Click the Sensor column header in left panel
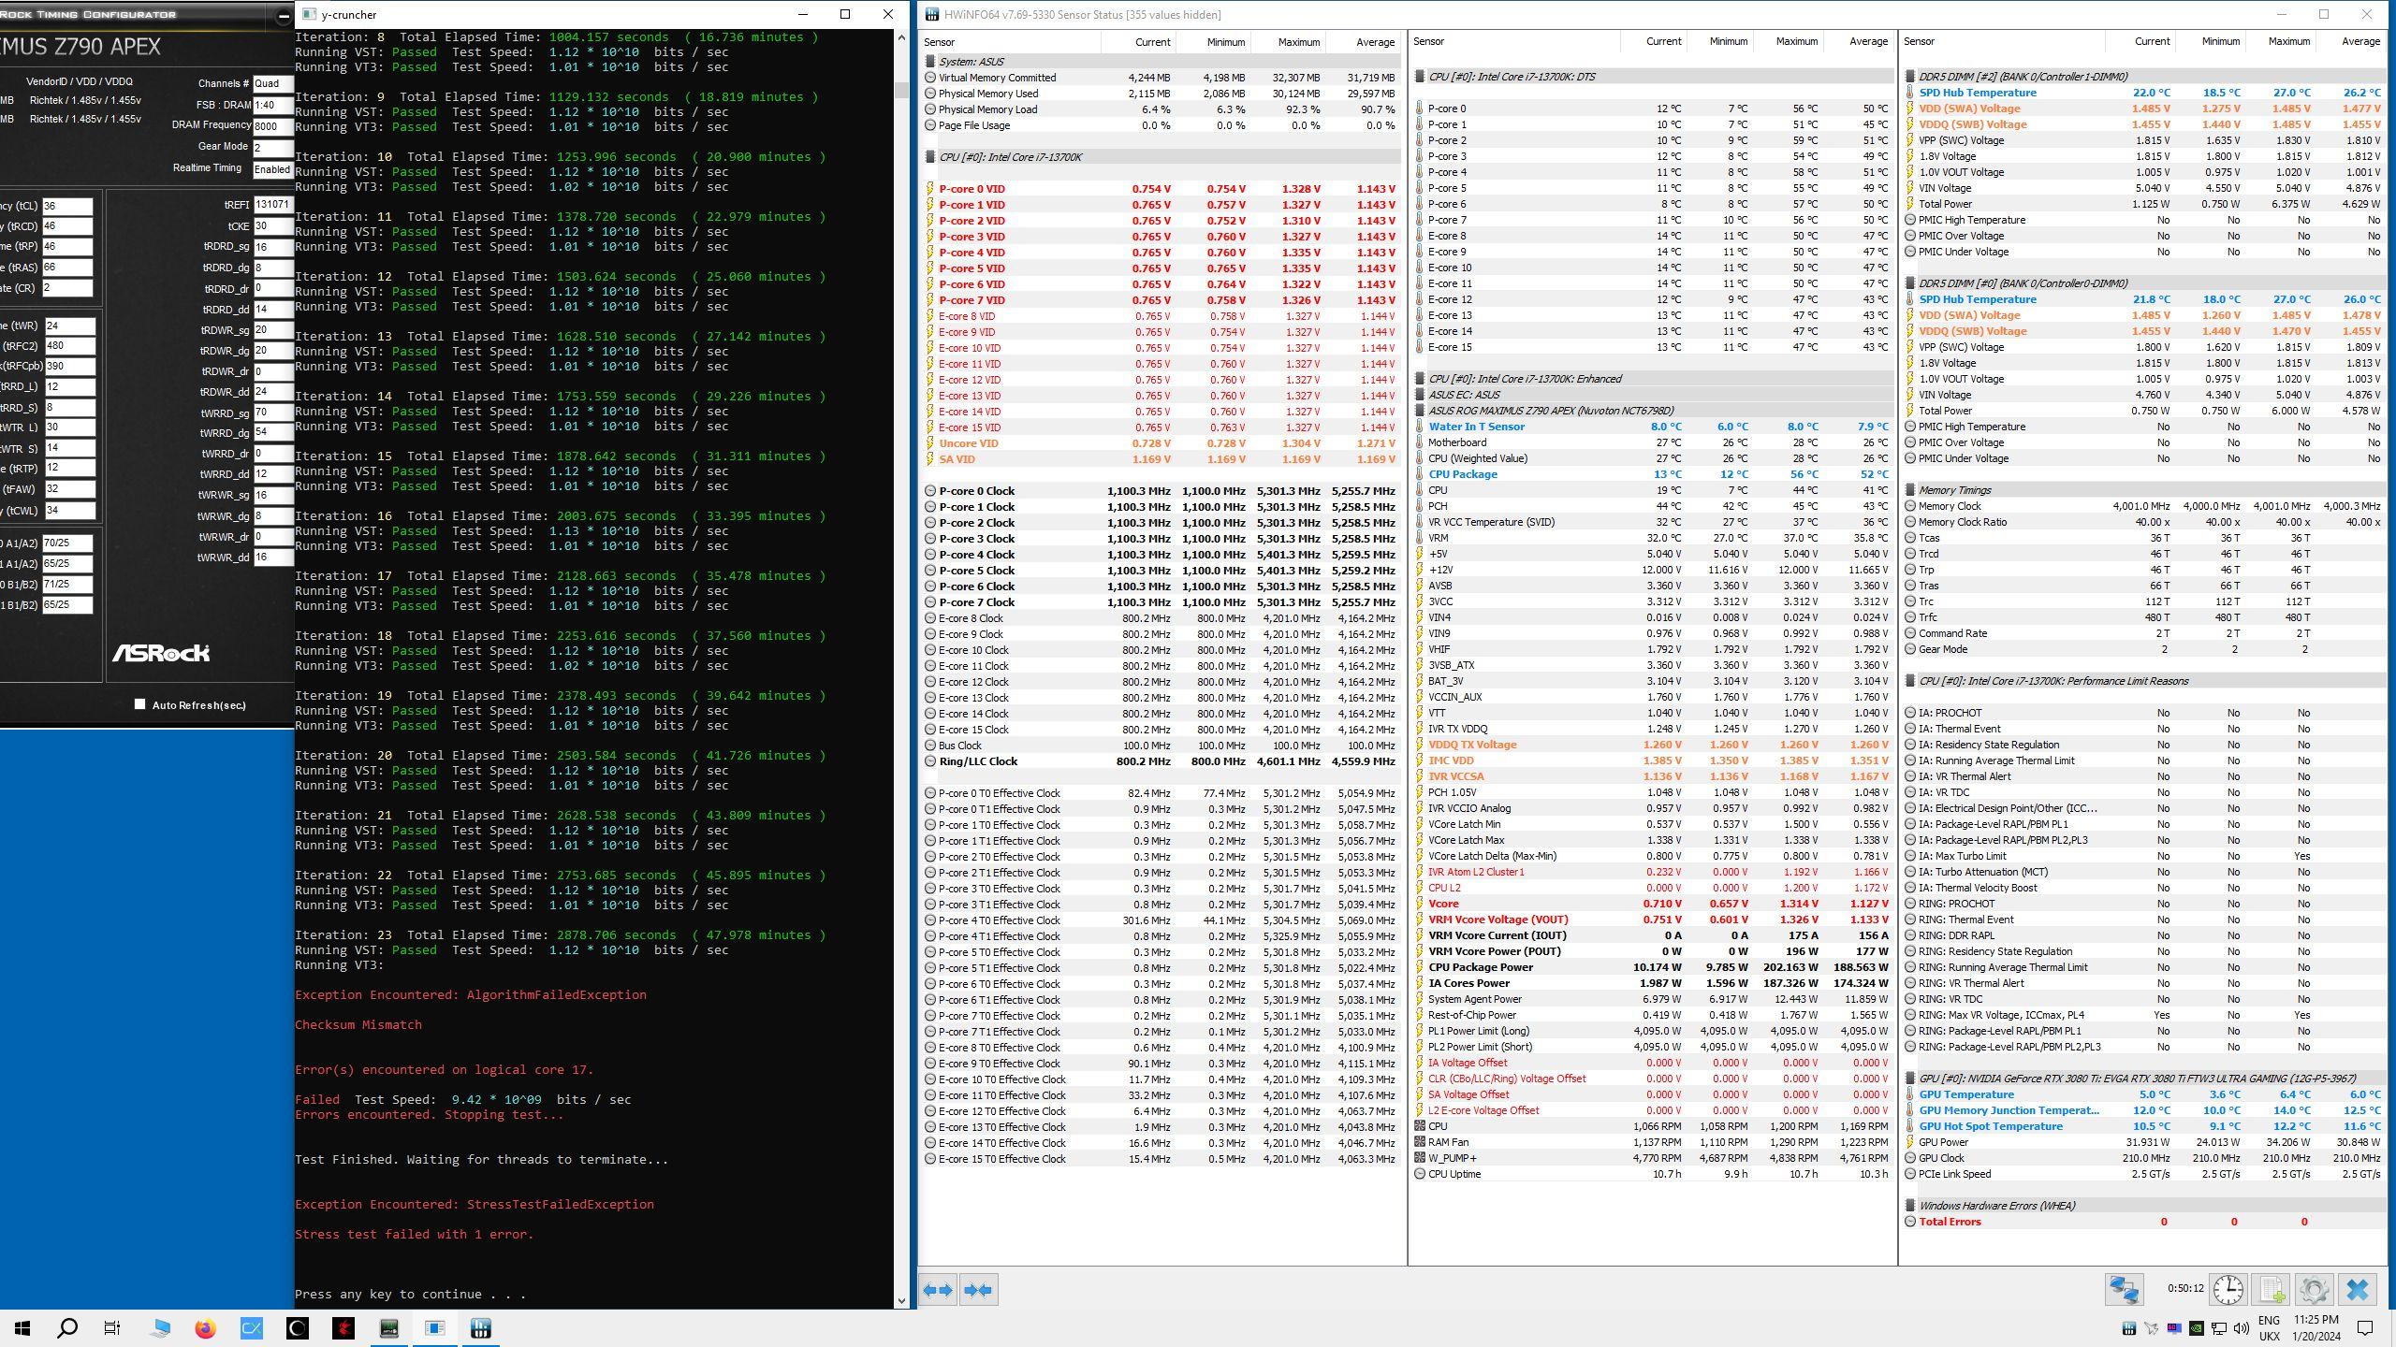 [1009, 42]
